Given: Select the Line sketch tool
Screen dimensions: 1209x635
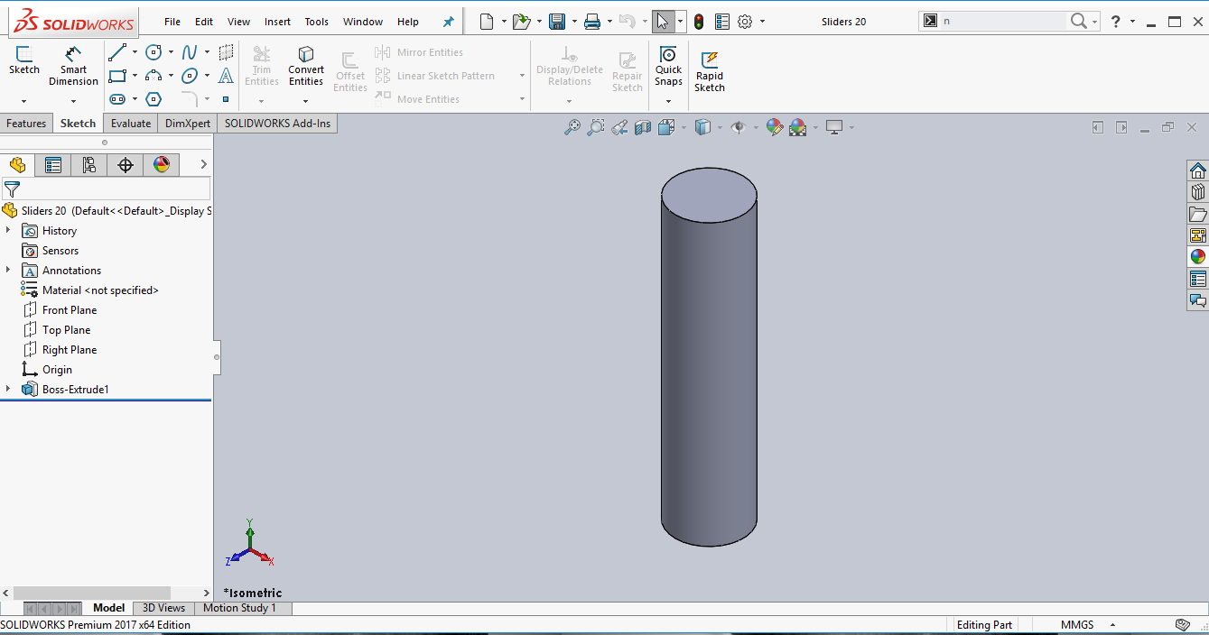Looking at the screenshot, I should click(117, 52).
